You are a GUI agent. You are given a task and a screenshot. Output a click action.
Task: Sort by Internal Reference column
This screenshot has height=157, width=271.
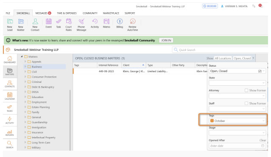[x=109, y=65]
